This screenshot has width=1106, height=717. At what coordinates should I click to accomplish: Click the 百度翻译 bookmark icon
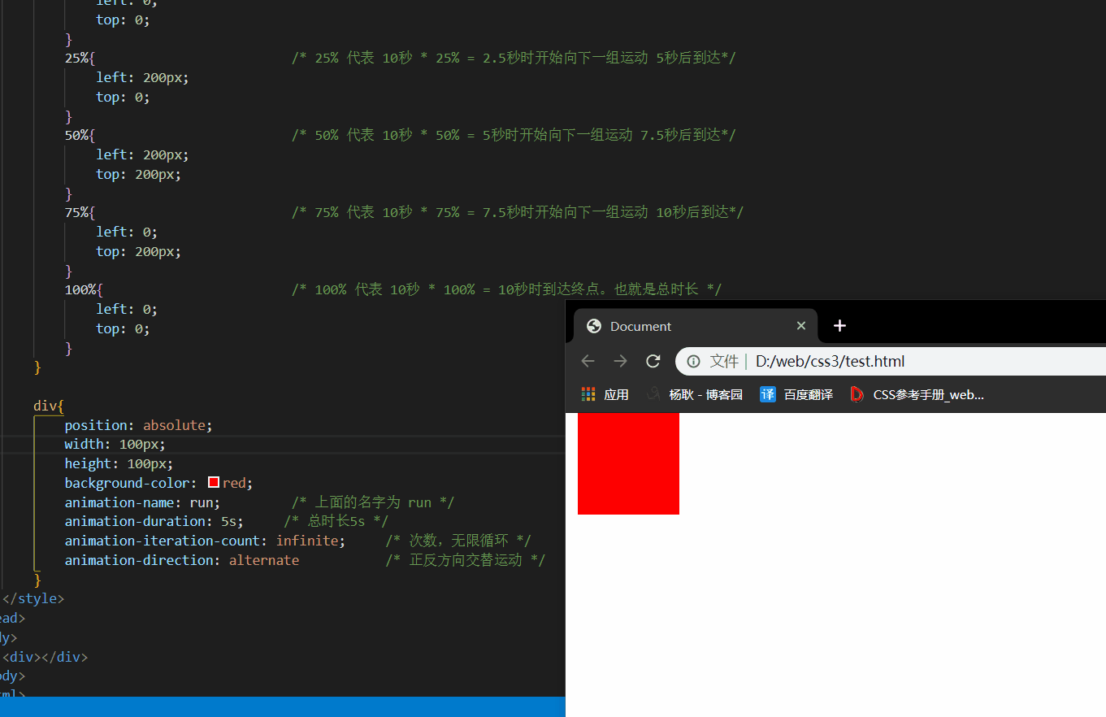(x=768, y=394)
